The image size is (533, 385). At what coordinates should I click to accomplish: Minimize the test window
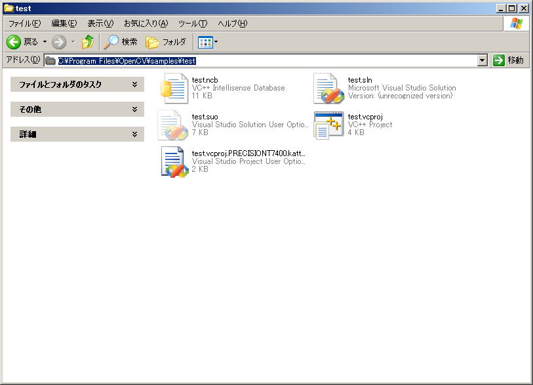click(x=500, y=9)
